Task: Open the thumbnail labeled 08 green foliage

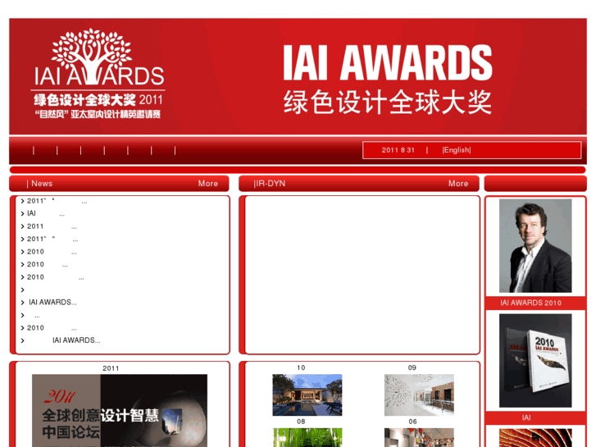Action: point(307,437)
